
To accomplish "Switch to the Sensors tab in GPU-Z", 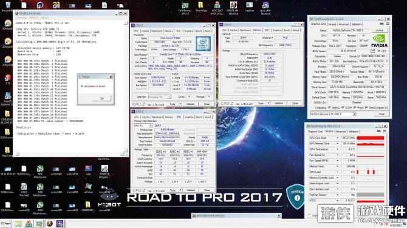I will tap(332, 24).
